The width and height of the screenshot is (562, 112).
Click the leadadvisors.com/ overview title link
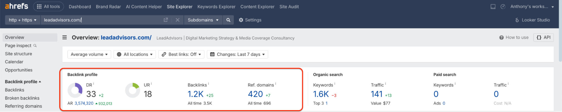pos(126,37)
